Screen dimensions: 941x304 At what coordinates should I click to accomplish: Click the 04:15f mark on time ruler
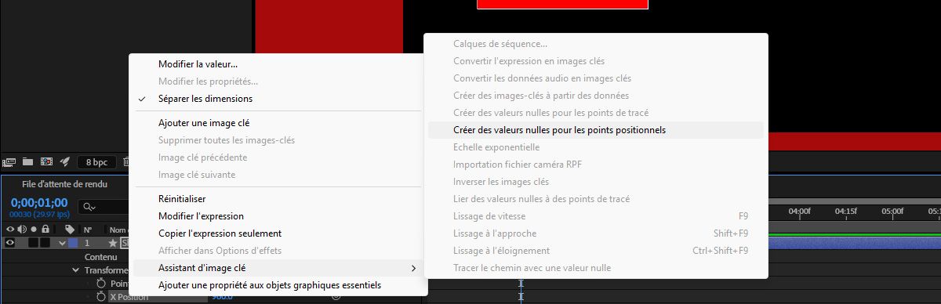click(845, 212)
